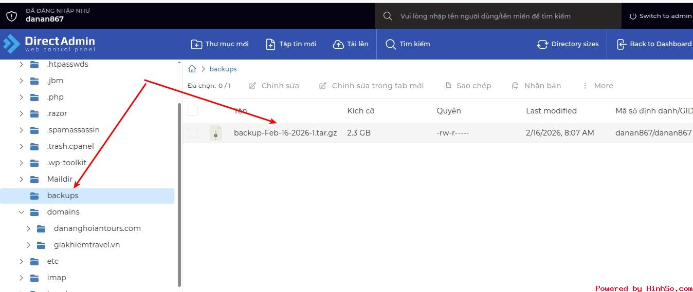Click the sidebar vertical scrollbar

[179, 195]
